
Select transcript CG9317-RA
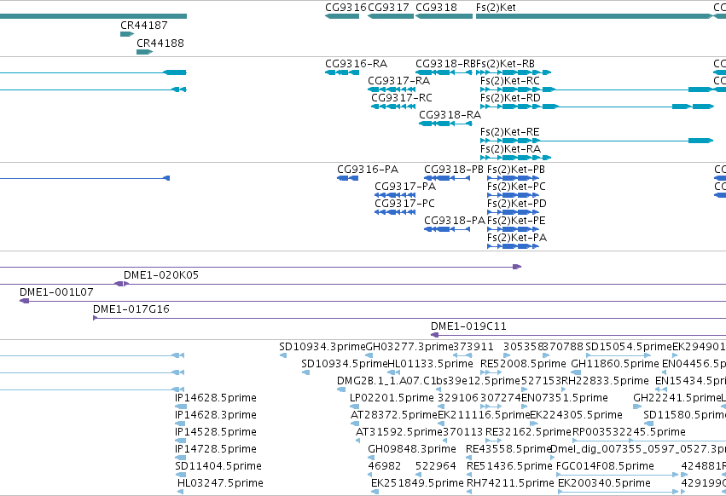point(392,89)
